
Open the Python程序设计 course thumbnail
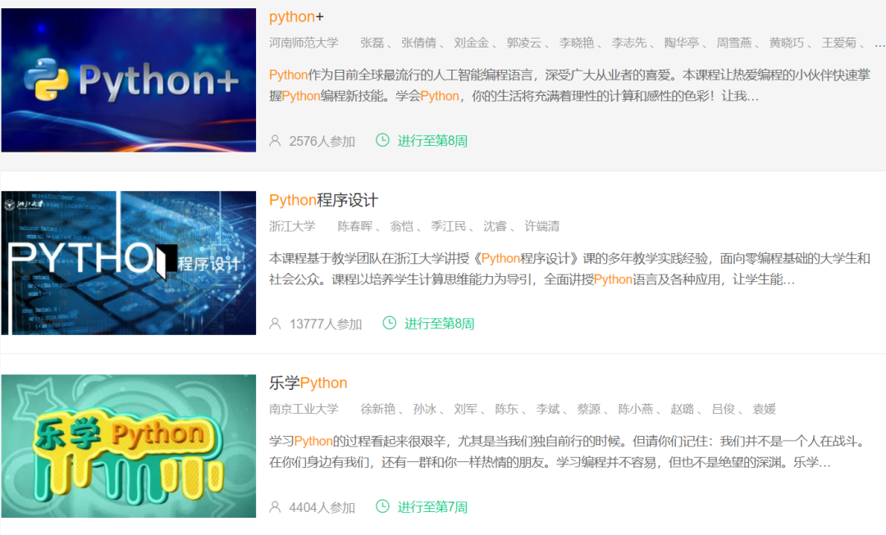[128, 263]
